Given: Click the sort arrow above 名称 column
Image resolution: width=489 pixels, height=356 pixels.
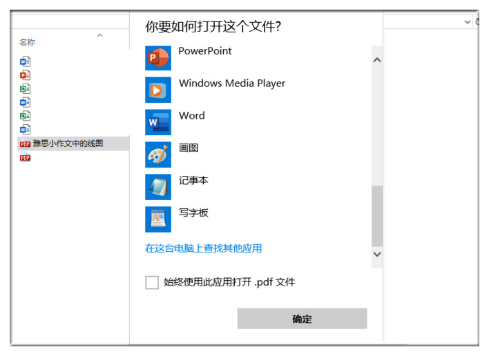Looking at the screenshot, I should coord(100,35).
